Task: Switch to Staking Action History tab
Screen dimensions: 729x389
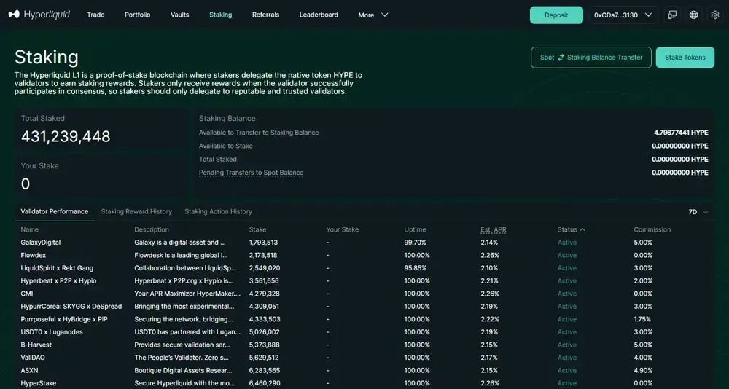Action: (218, 211)
